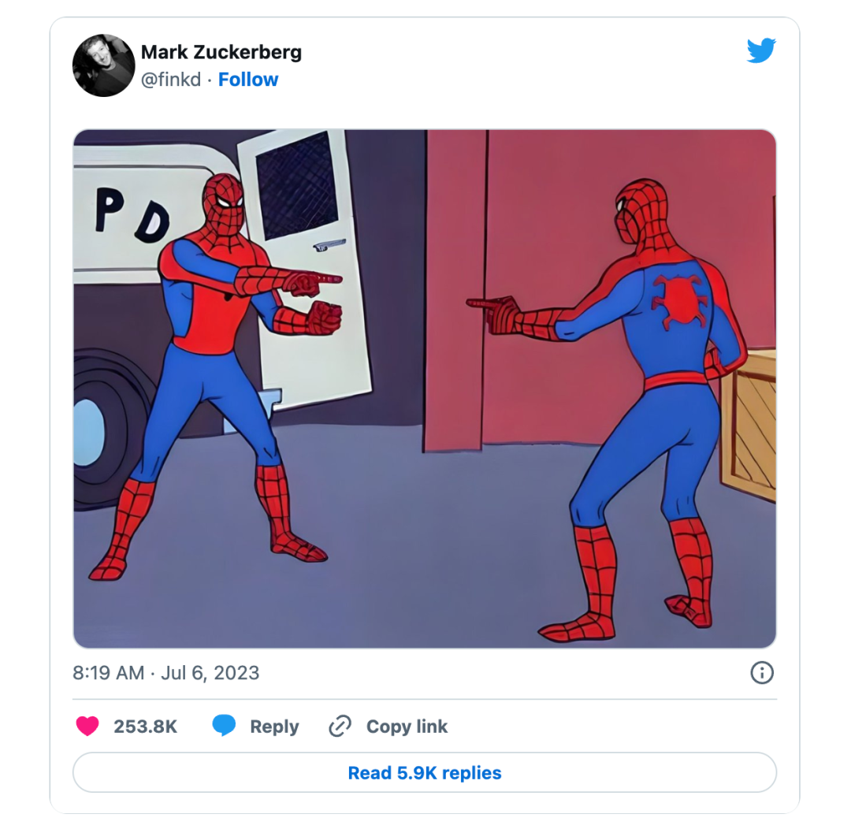Viewport: 851px width, 829px height.
Task: Open the 8:19 AM · Jul 6, 2023 timestamp
Action: click(x=166, y=673)
